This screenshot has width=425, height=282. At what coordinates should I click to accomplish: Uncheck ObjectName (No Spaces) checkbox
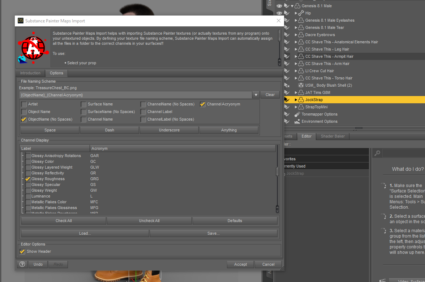24,119
